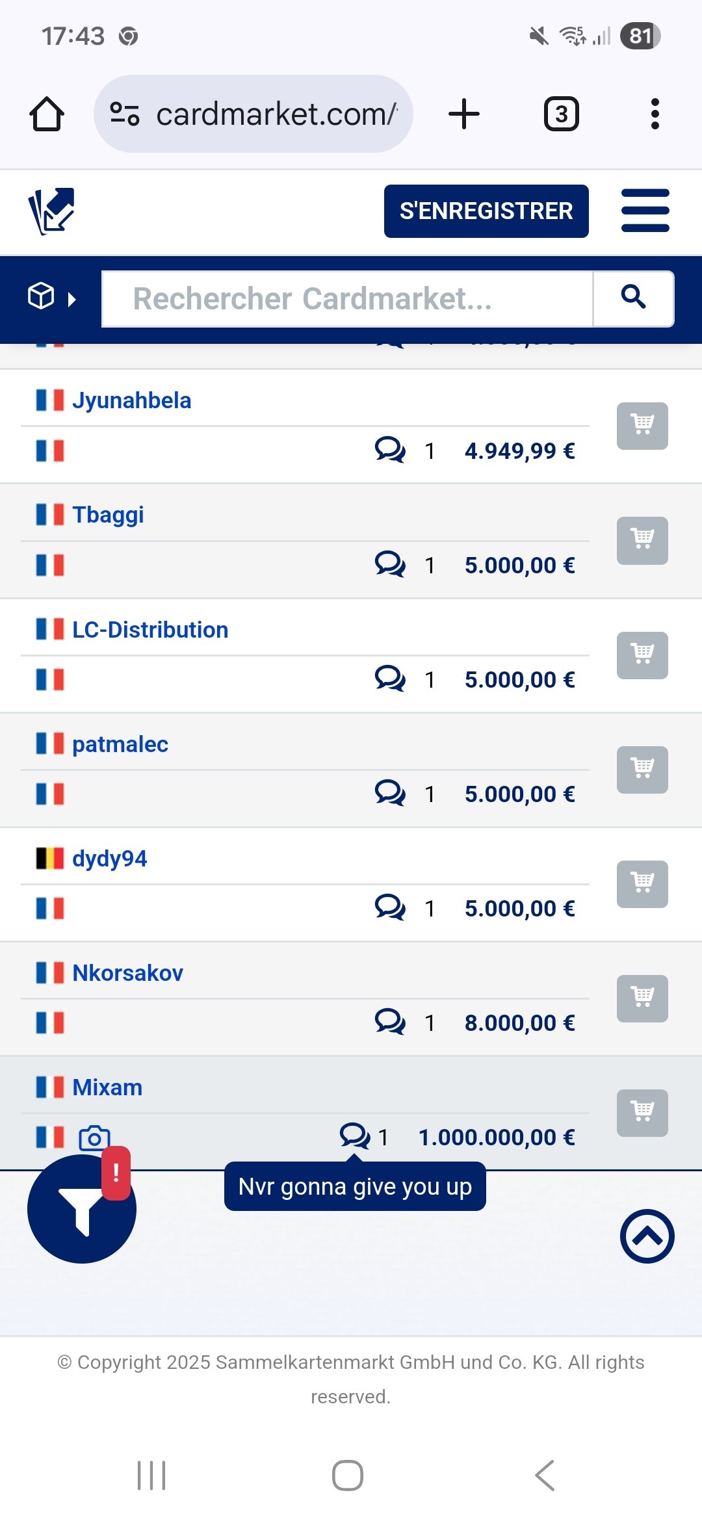
Task: Open a new tab with plus button
Action: pyautogui.click(x=464, y=114)
